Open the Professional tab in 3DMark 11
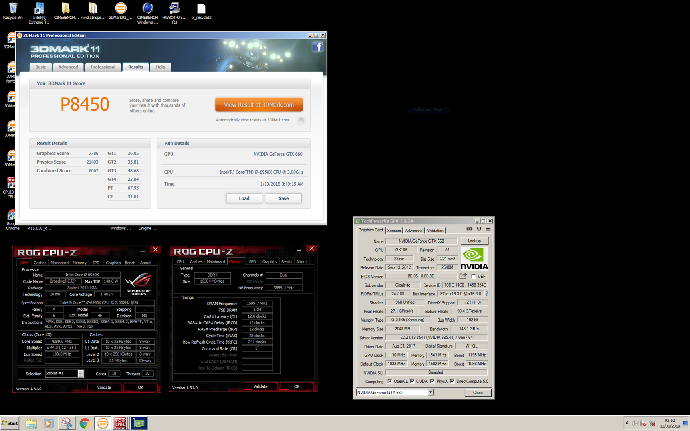Screen dimensions: 690x431 pos(103,67)
